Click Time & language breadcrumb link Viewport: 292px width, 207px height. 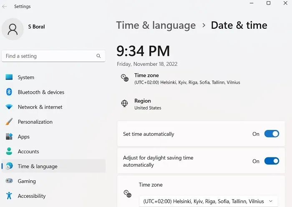pos(156,25)
